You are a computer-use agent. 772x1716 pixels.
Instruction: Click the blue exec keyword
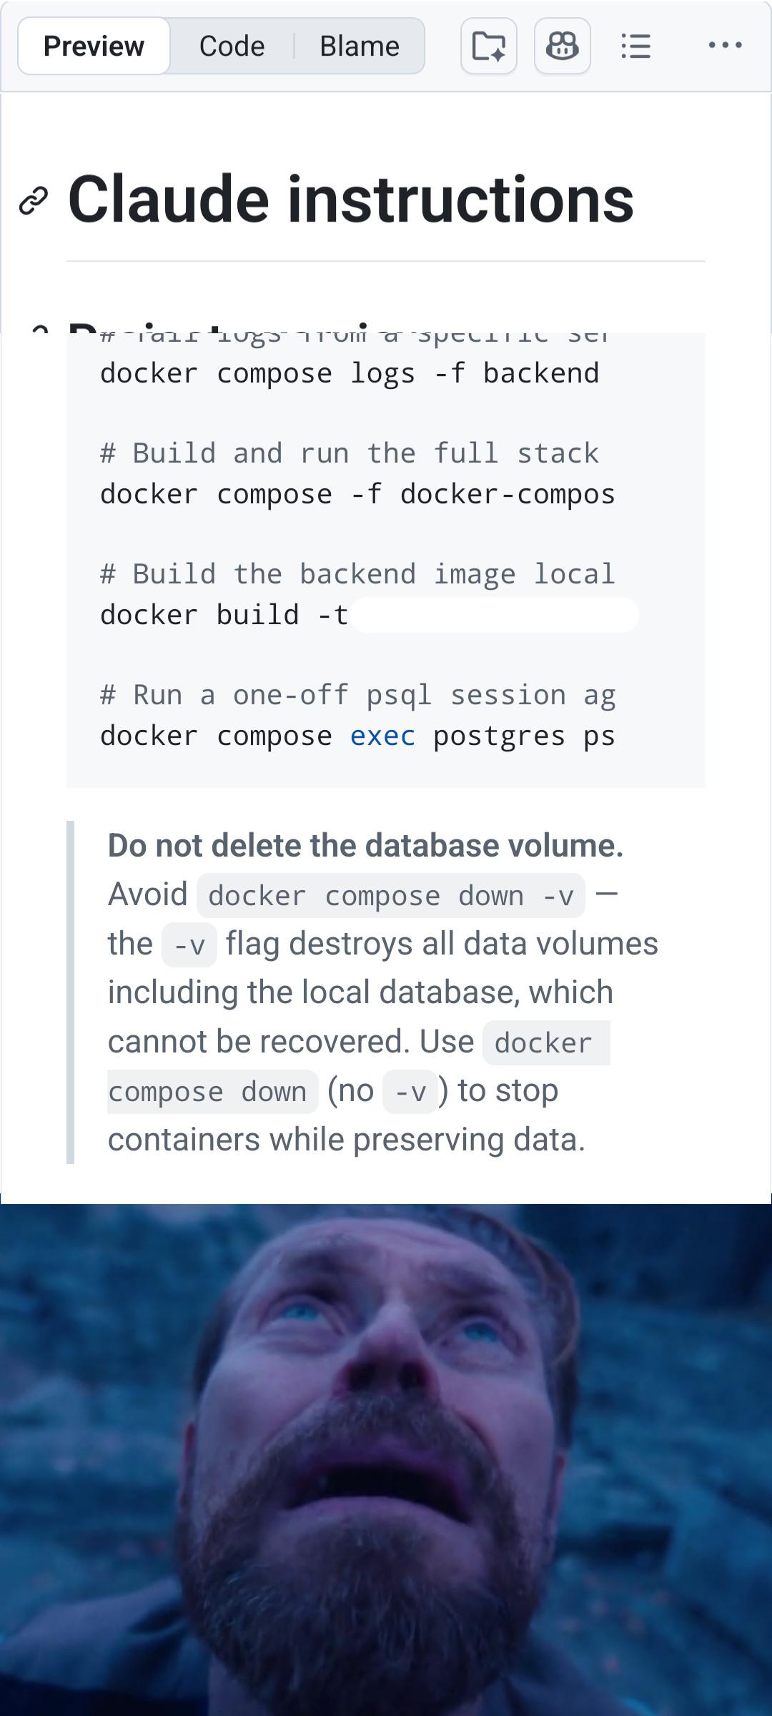[x=382, y=736]
